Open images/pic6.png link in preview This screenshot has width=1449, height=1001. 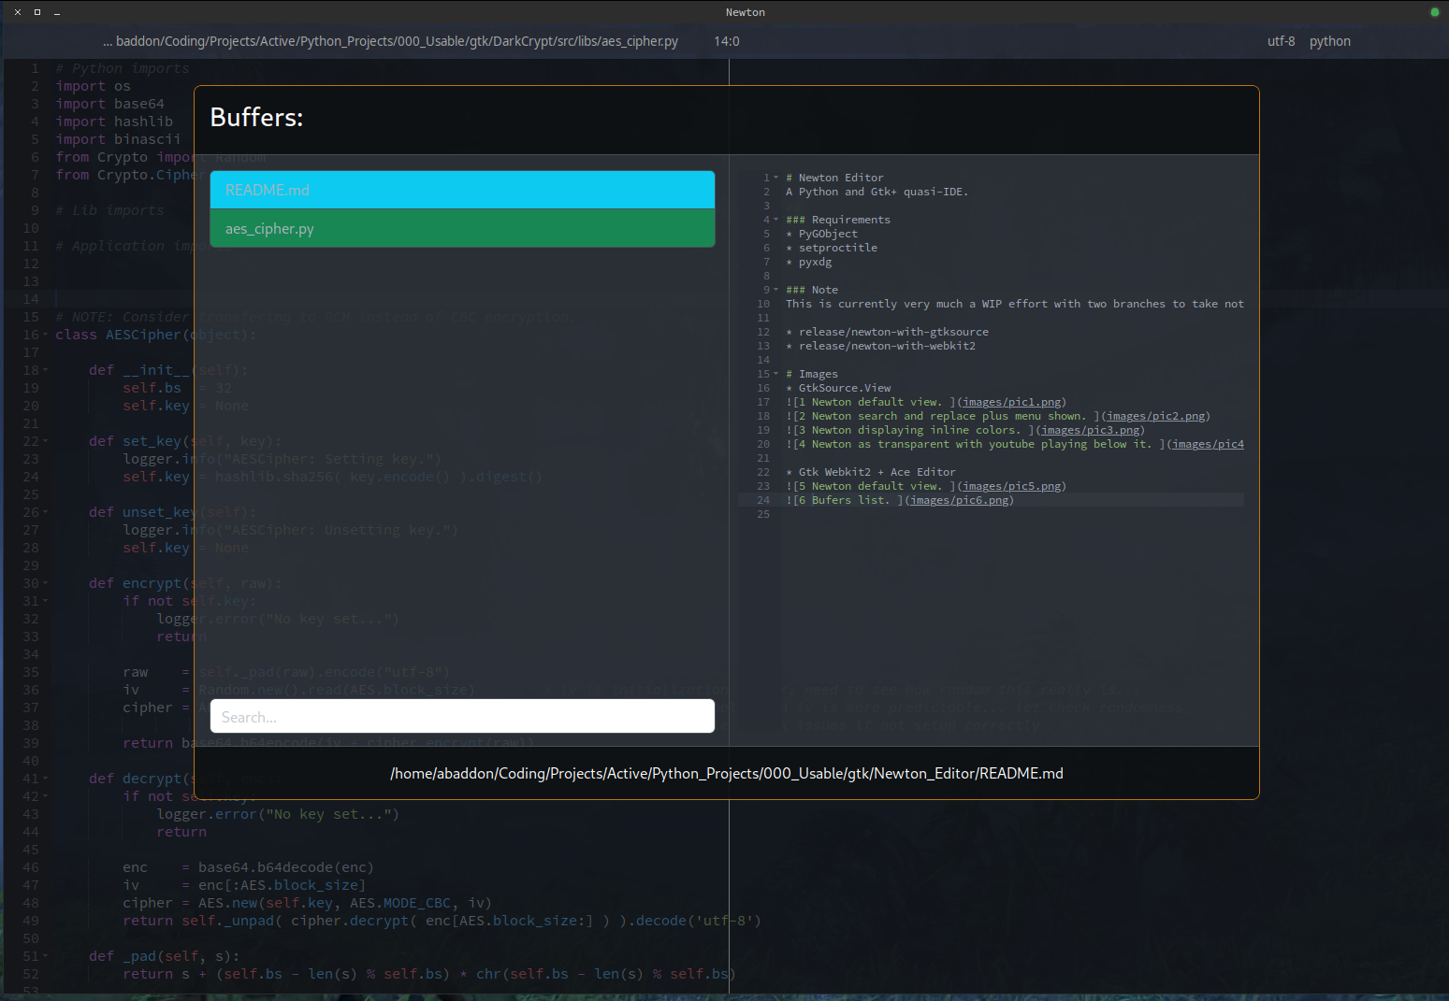click(x=960, y=500)
